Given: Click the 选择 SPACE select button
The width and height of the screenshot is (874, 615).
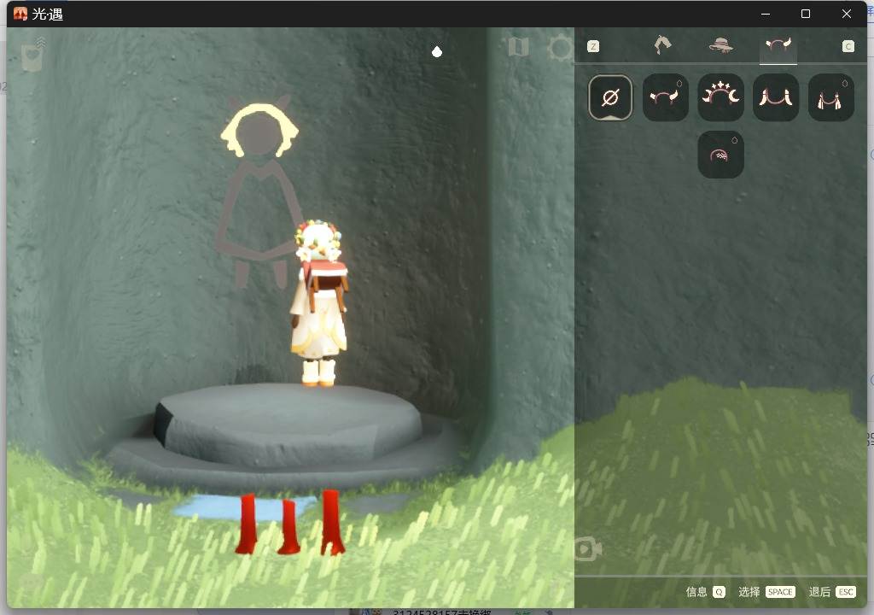Looking at the screenshot, I should click(766, 592).
